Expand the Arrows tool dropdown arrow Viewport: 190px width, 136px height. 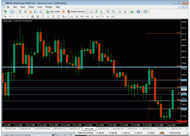click(66, 17)
